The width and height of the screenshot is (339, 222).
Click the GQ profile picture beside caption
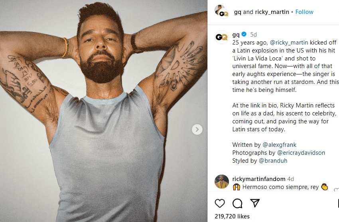click(x=222, y=37)
